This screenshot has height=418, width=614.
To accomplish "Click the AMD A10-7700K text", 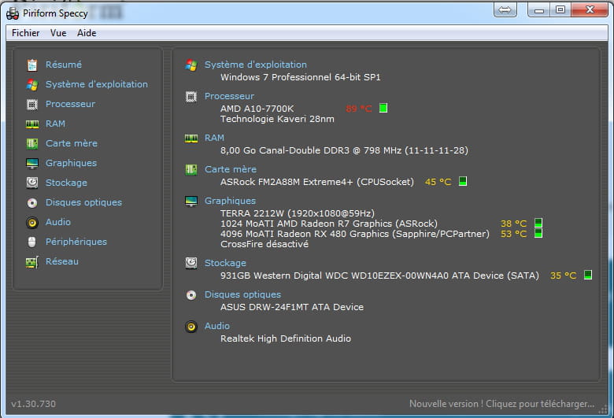I will coord(257,109).
